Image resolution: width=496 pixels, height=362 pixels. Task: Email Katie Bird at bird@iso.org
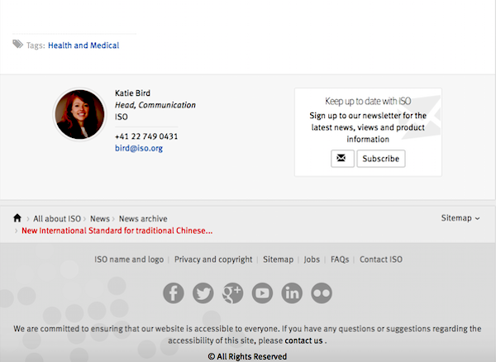[139, 148]
